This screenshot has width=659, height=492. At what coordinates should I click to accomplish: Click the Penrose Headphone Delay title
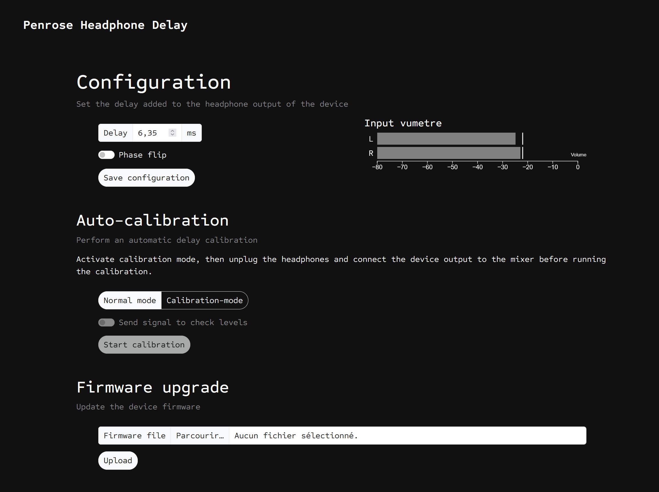click(x=105, y=25)
